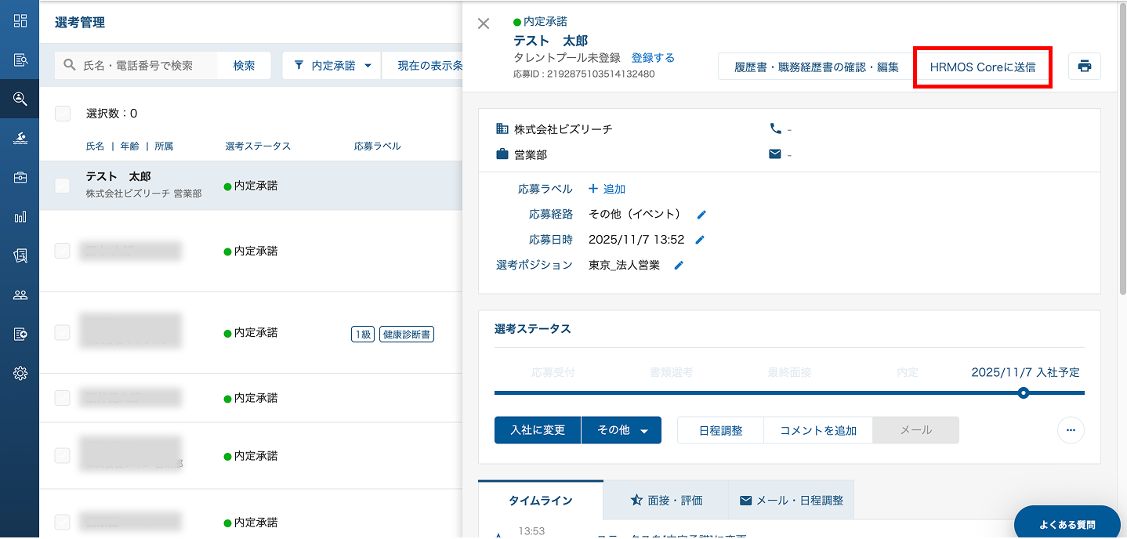Toggle the select-all checkbox beside 選択数
The image size is (1127, 539).
tap(63, 114)
